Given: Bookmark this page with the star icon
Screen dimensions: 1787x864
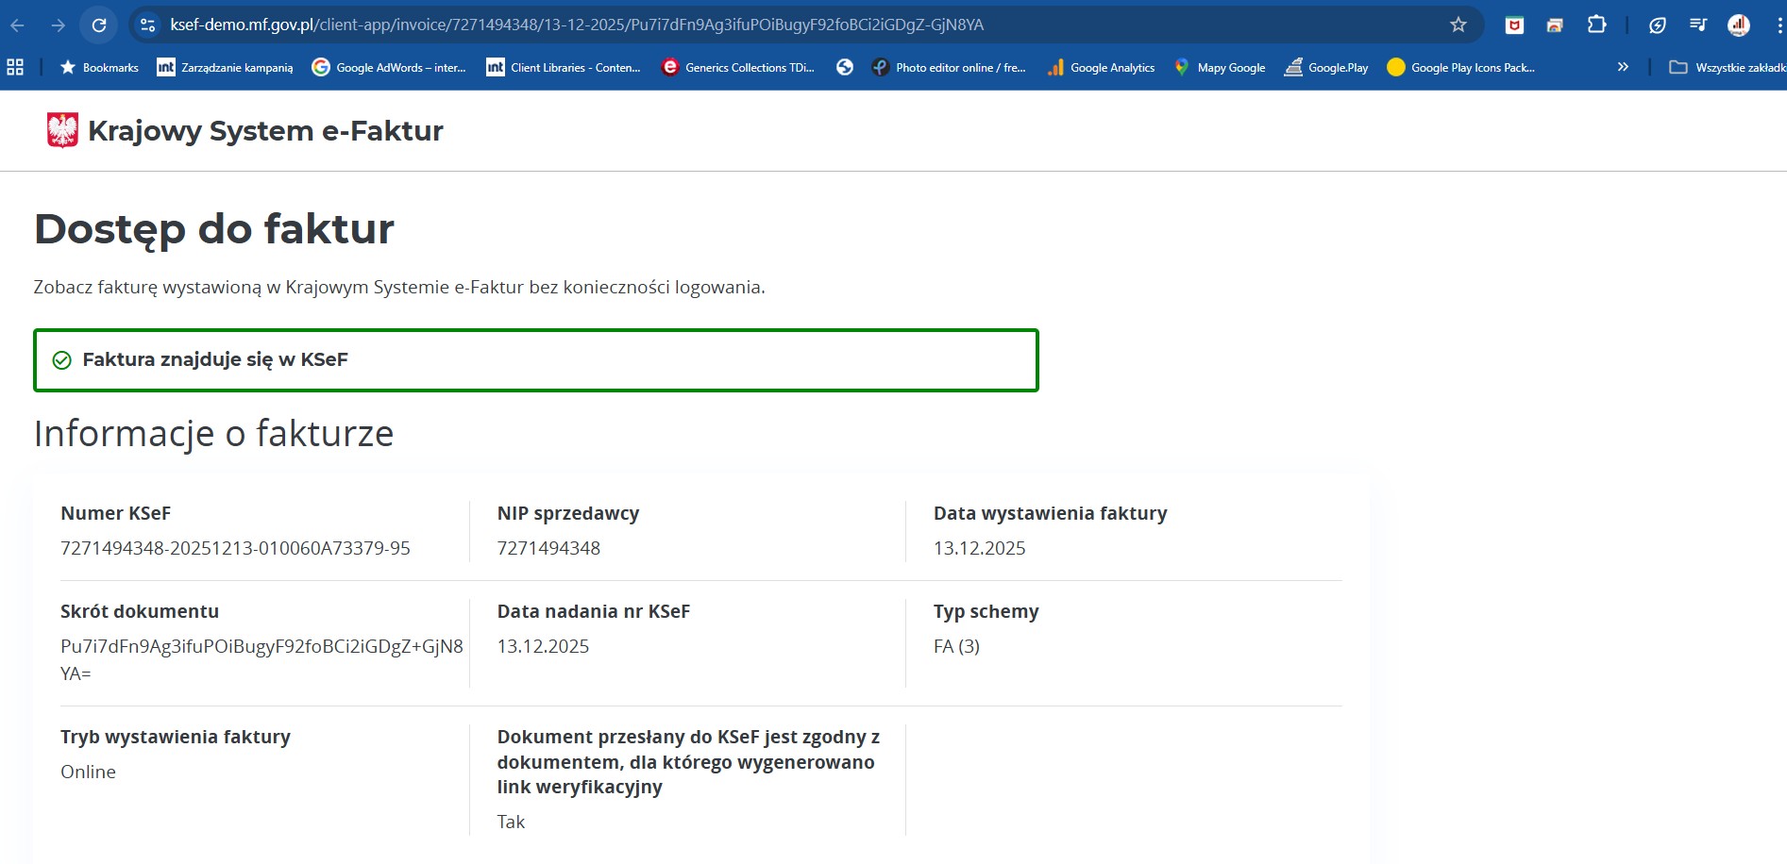Looking at the screenshot, I should pyautogui.click(x=1458, y=25).
